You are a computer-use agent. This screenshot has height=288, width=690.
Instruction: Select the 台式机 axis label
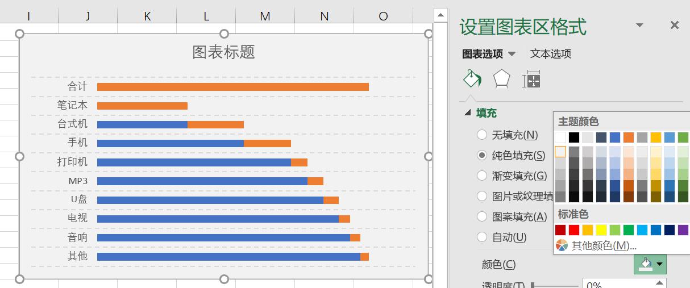point(73,124)
